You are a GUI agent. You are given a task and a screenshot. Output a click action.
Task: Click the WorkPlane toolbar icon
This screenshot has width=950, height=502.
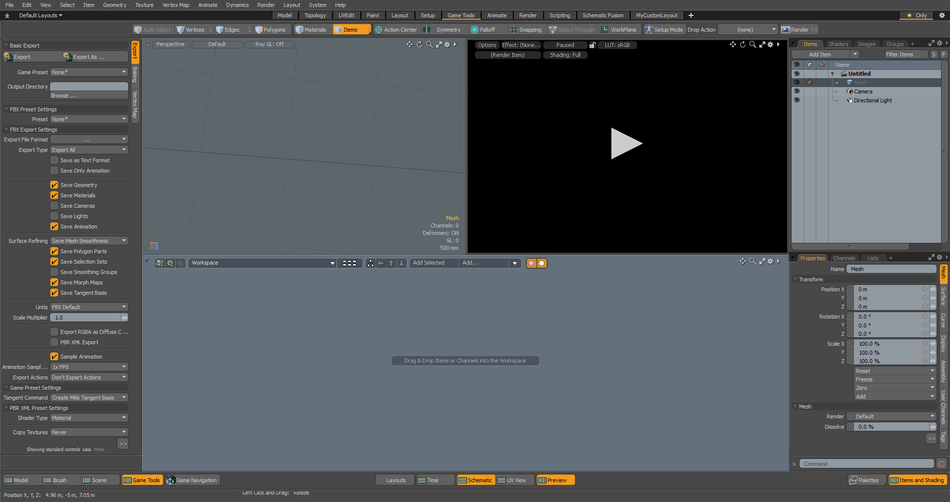pyautogui.click(x=604, y=30)
